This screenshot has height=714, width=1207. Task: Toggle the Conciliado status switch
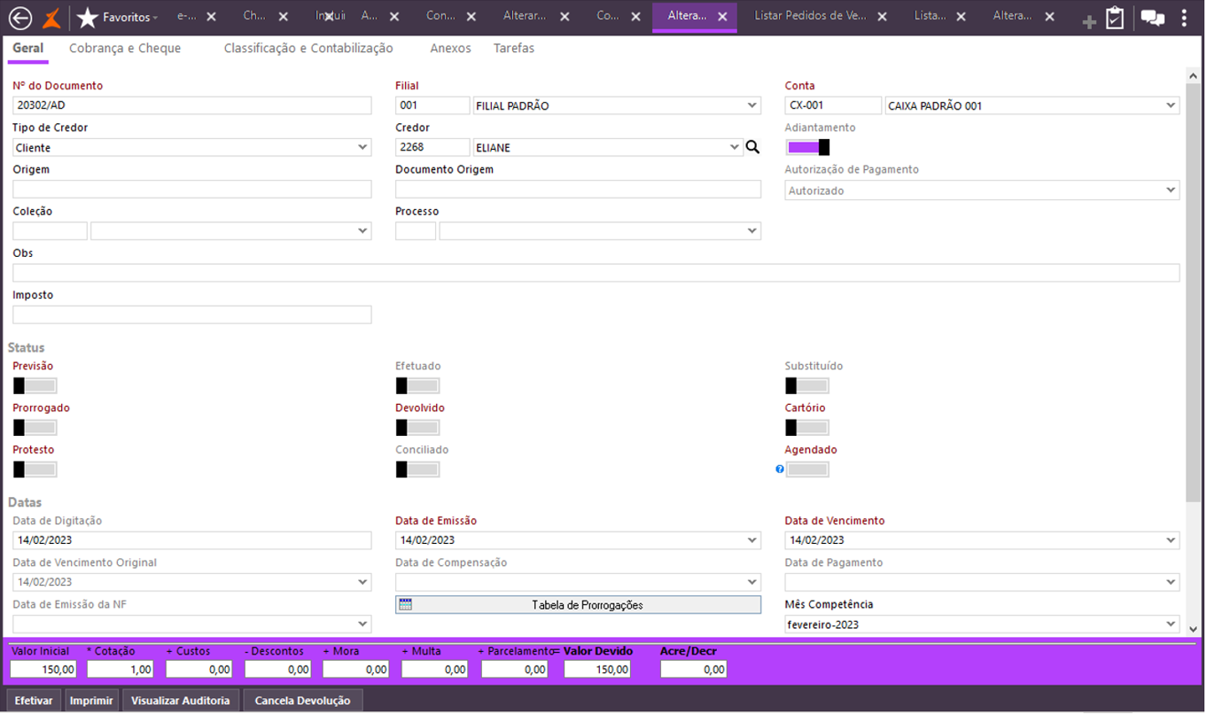pos(417,470)
